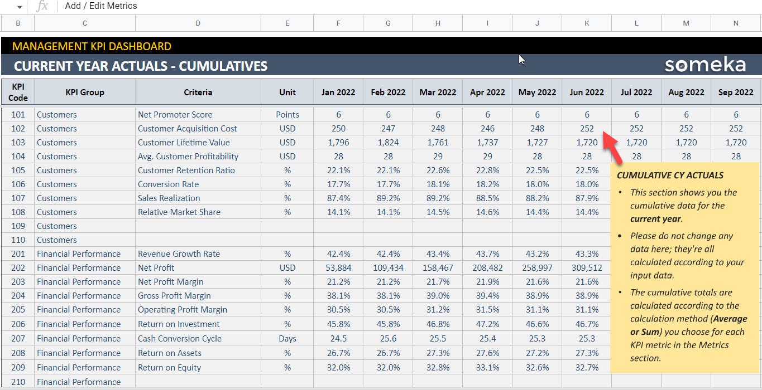Click the KPI Group header cell
Viewport: 762px width, 390px height.
(x=85, y=92)
